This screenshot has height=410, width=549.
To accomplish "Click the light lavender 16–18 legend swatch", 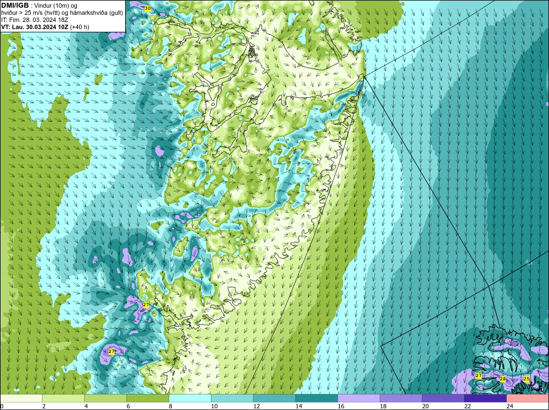I will tap(359, 398).
